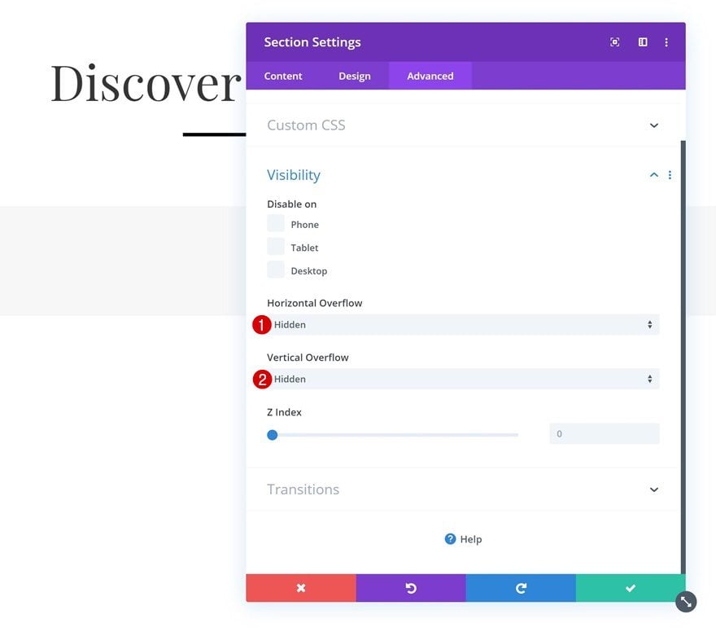716x632 pixels.
Task: Click the round resize arrow icon
Action: coord(686,601)
